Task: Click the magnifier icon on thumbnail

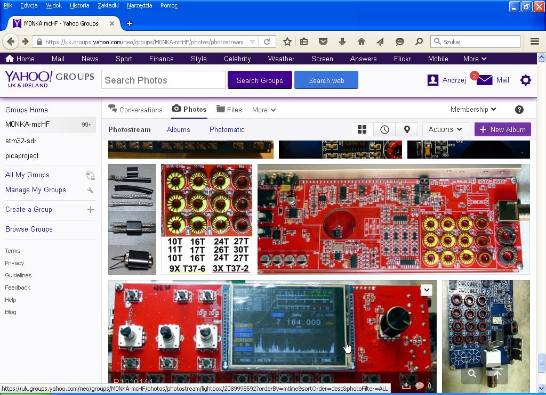Action: point(472,374)
